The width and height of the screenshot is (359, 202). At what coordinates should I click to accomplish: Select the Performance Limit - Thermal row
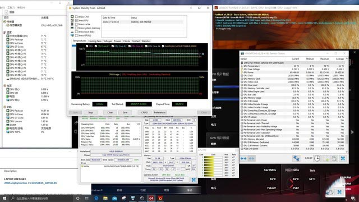click(293, 123)
